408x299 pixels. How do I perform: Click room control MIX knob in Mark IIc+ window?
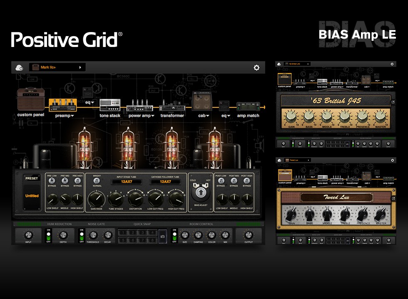[225, 235]
